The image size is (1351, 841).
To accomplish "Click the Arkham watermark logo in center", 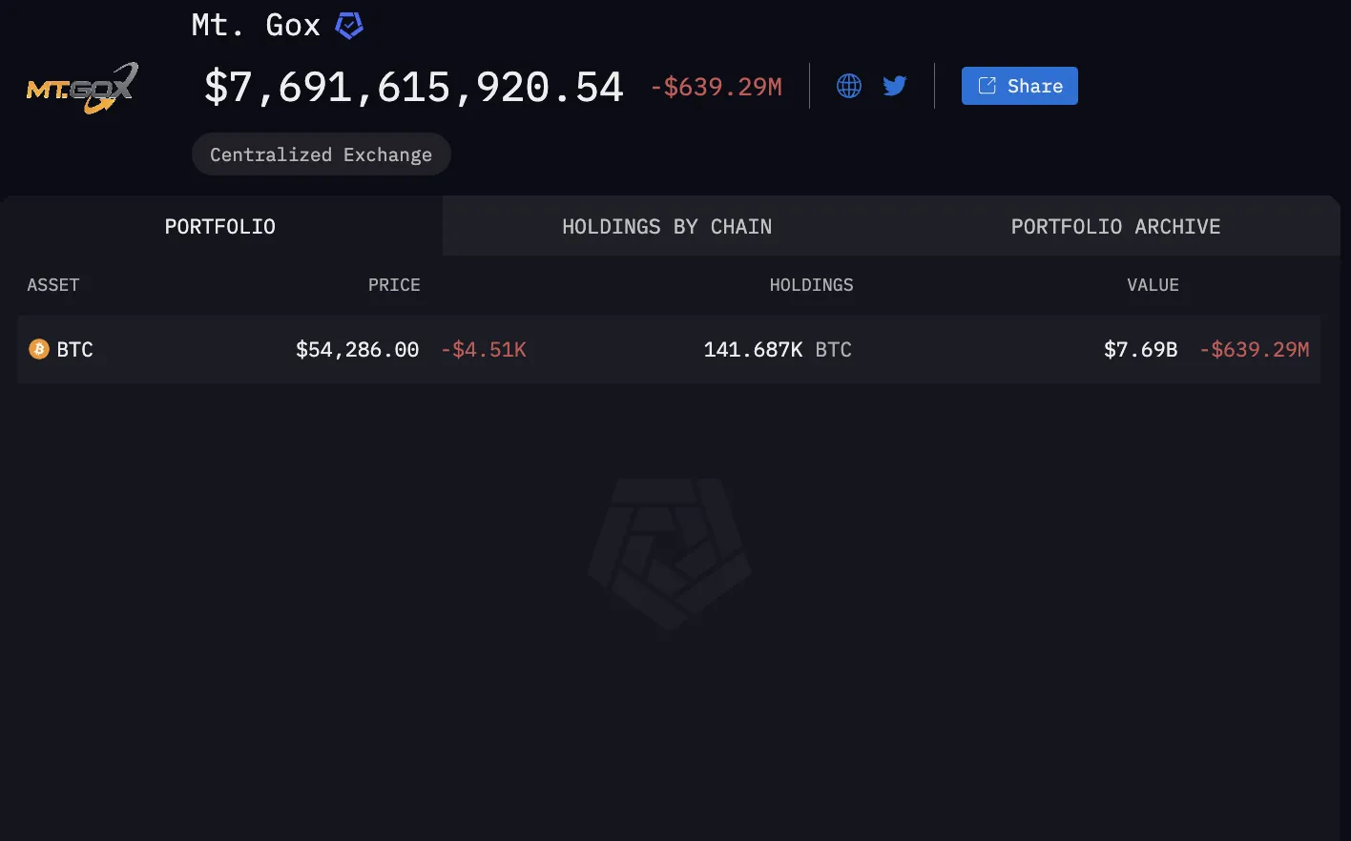I will [x=670, y=554].
